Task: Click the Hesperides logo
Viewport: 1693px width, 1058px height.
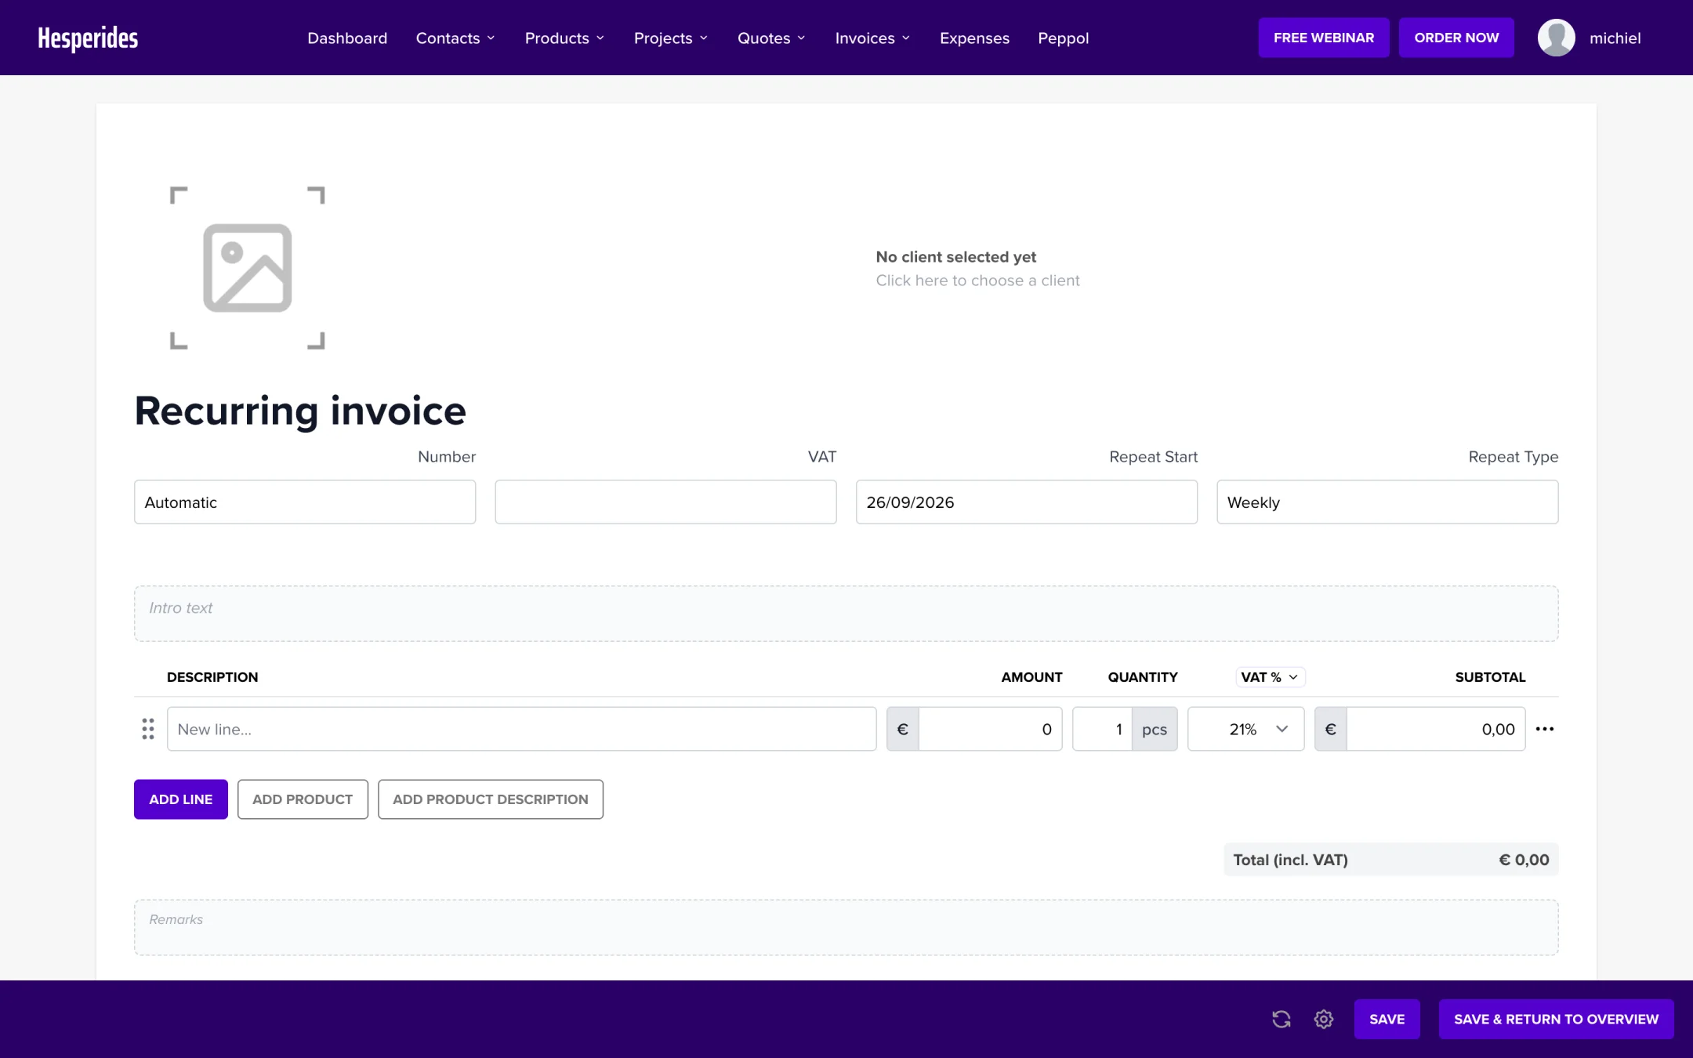Action: (x=88, y=38)
